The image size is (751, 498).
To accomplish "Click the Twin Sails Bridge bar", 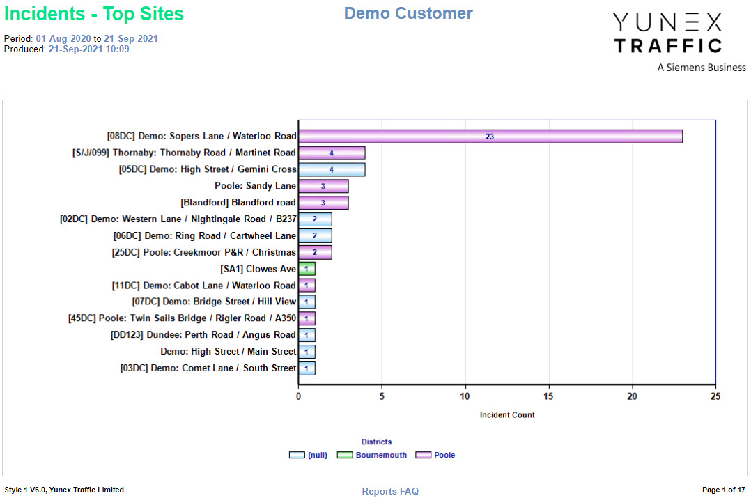I will point(307,318).
